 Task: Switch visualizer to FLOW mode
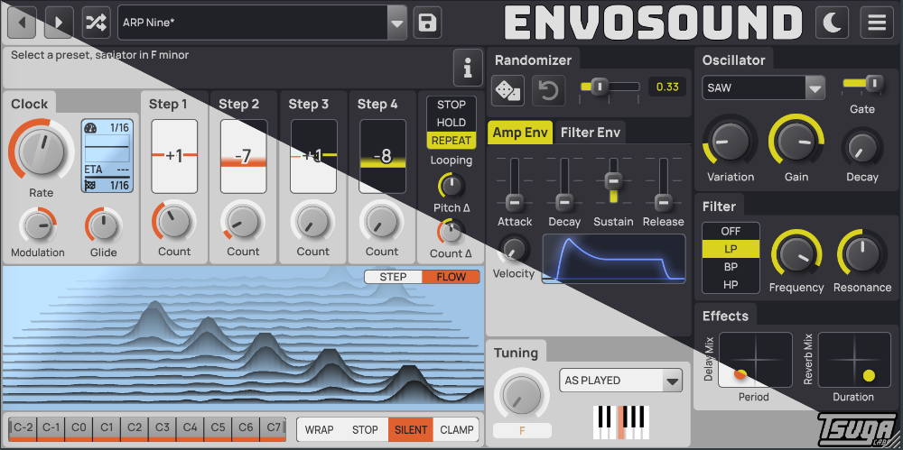click(x=451, y=277)
